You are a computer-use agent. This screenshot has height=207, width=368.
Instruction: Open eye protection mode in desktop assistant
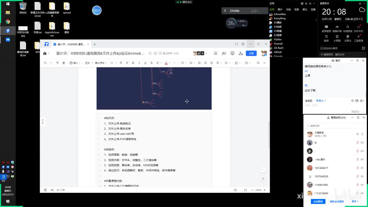point(337,28)
